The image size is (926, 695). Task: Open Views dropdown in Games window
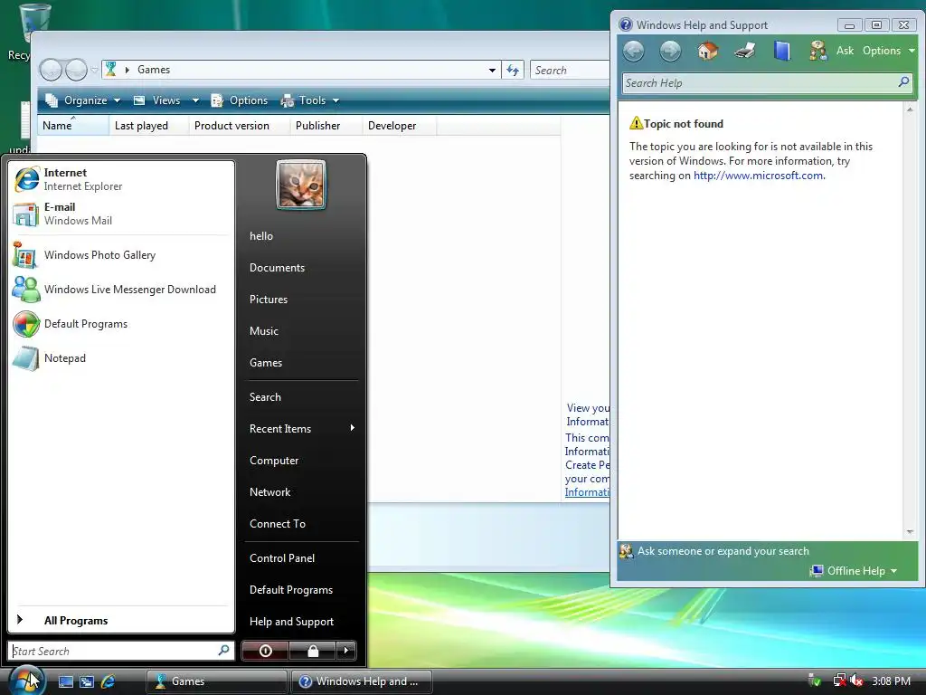[166, 100]
